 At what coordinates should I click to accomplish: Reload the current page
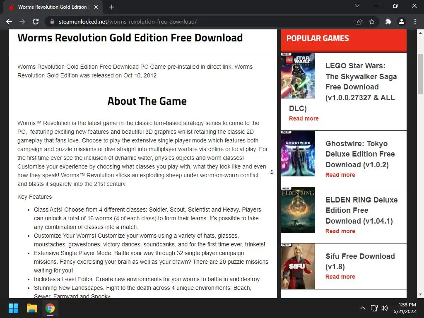pyautogui.click(x=36, y=22)
